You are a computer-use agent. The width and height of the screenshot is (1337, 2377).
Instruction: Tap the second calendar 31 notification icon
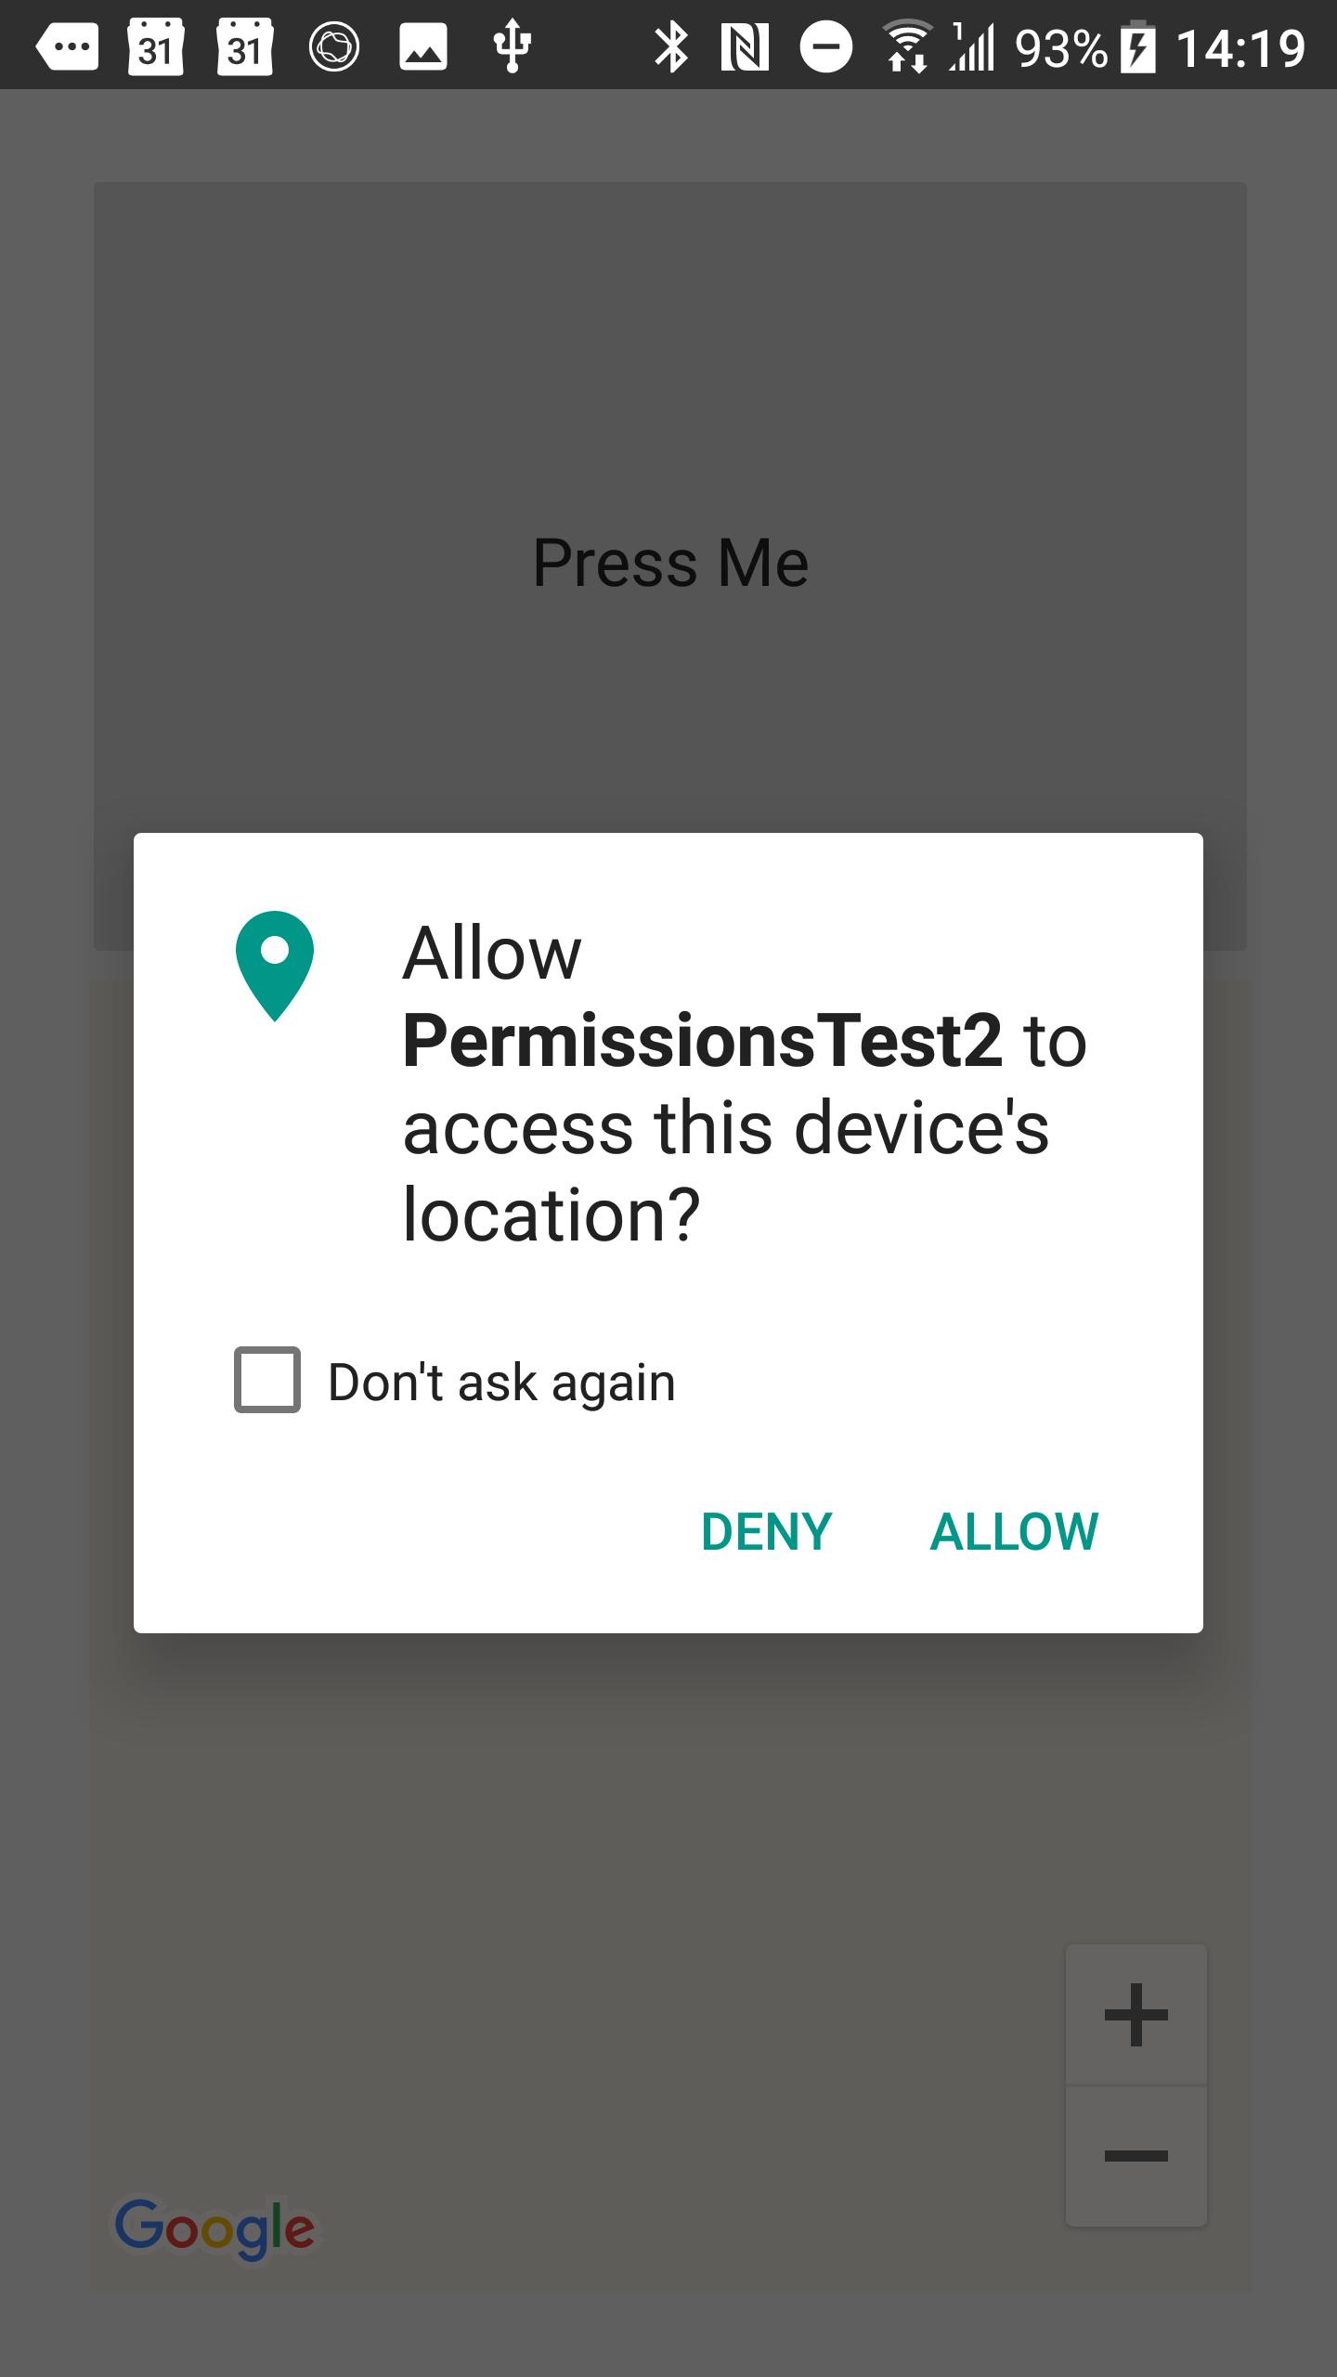(x=245, y=46)
